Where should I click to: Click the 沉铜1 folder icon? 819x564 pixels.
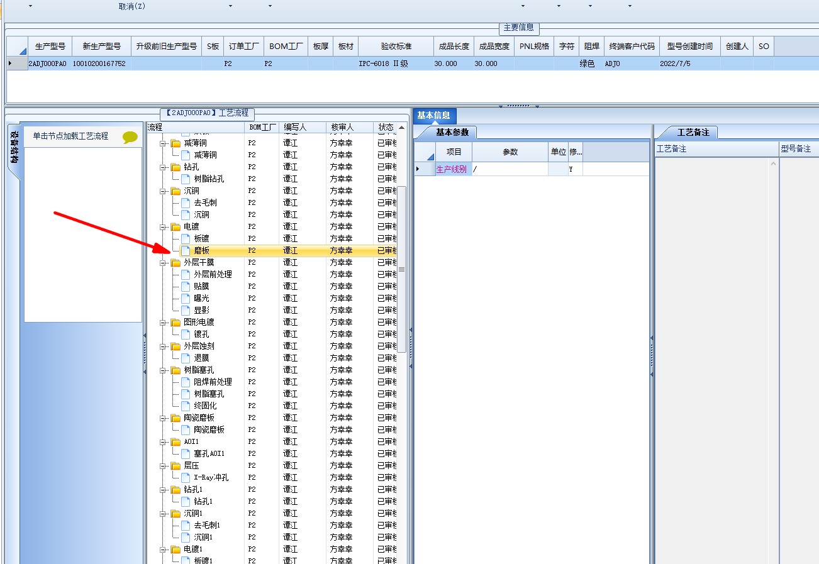(x=175, y=514)
